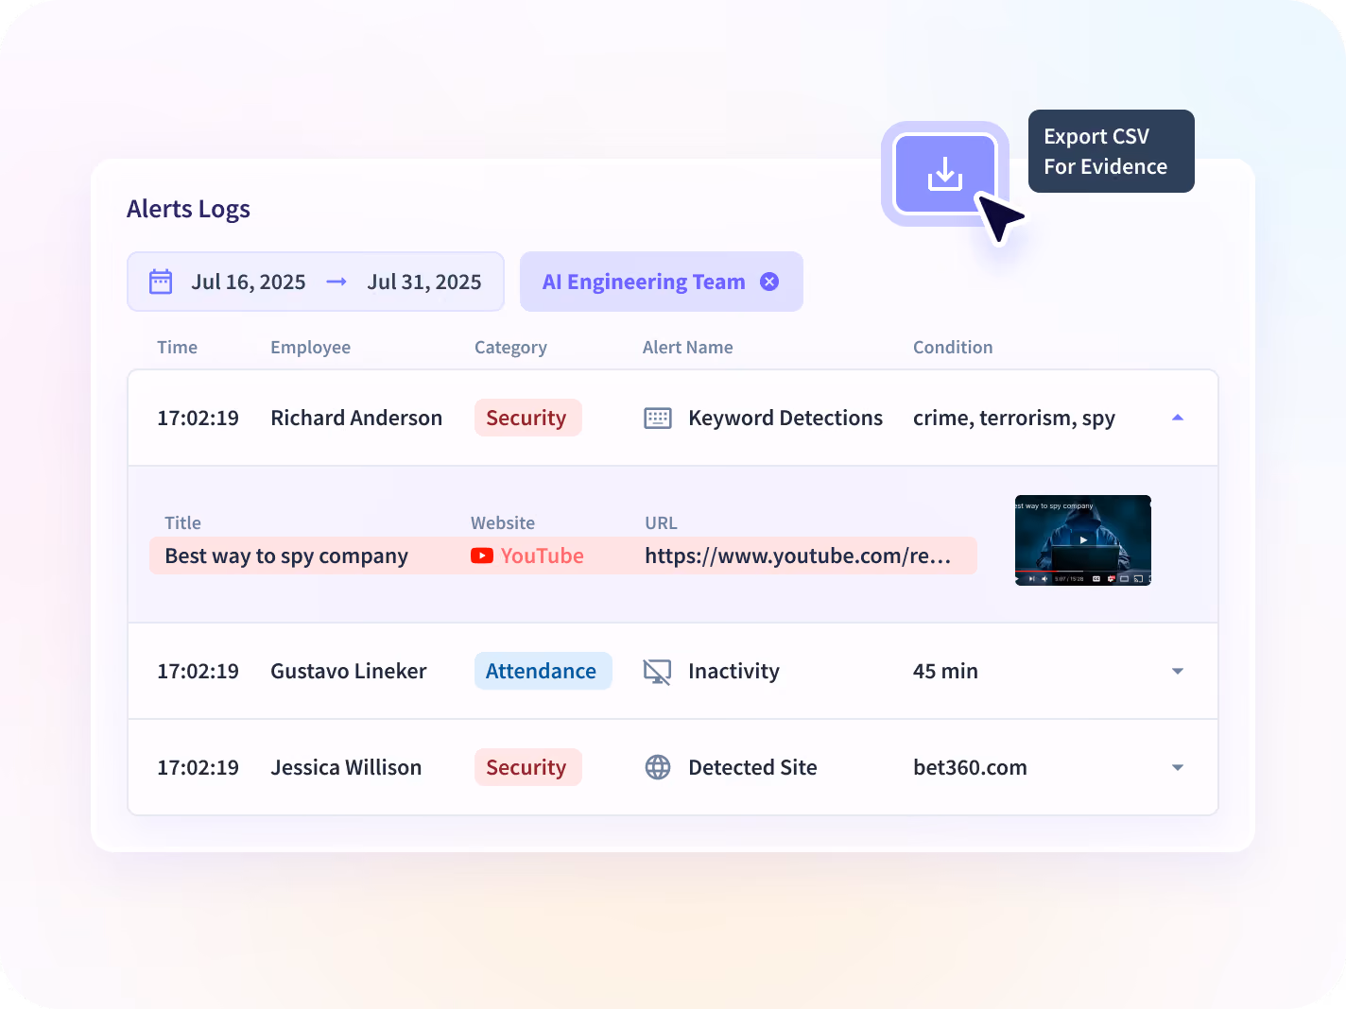Click the Export CSV For Evidence tooltip

[x=1112, y=151]
